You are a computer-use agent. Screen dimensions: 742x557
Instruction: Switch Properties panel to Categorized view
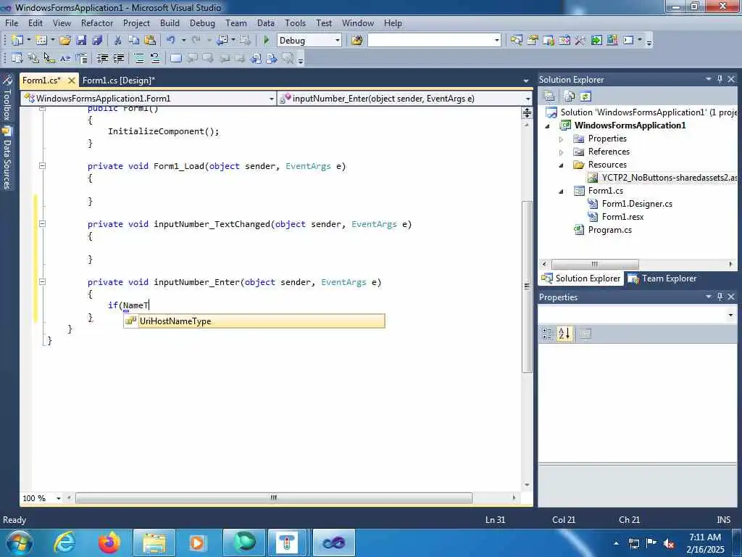(x=547, y=334)
